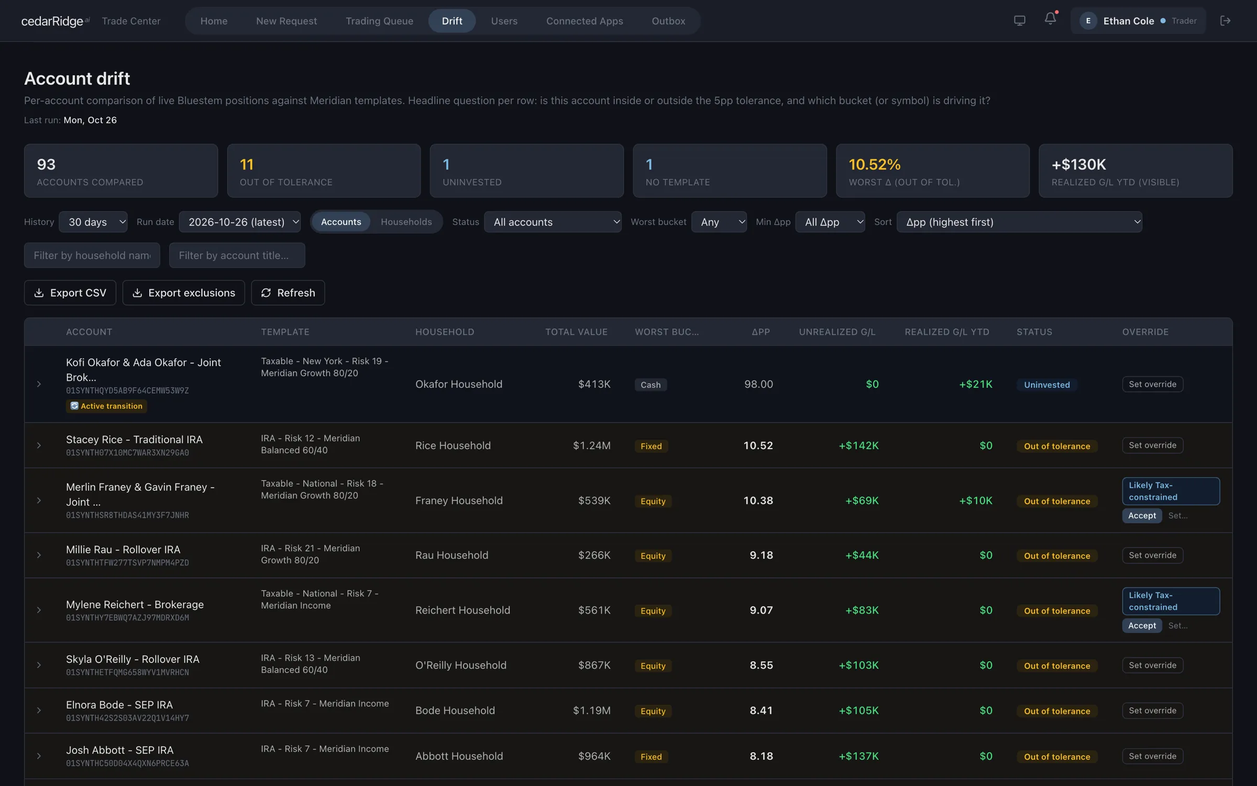Open the Connected Apps tab
Image resolution: width=1257 pixels, height=786 pixels.
(585, 21)
